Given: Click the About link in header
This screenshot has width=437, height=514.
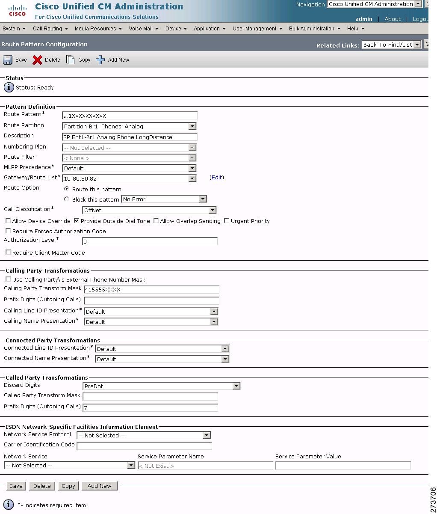Looking at the screenshot, I should (x=393, y=19).
